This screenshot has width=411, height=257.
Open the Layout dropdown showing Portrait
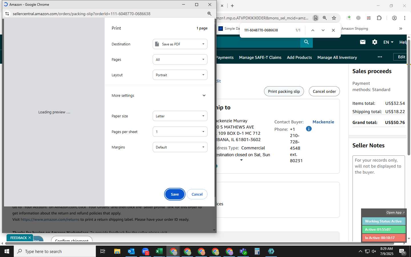click(x=180, y=75)
